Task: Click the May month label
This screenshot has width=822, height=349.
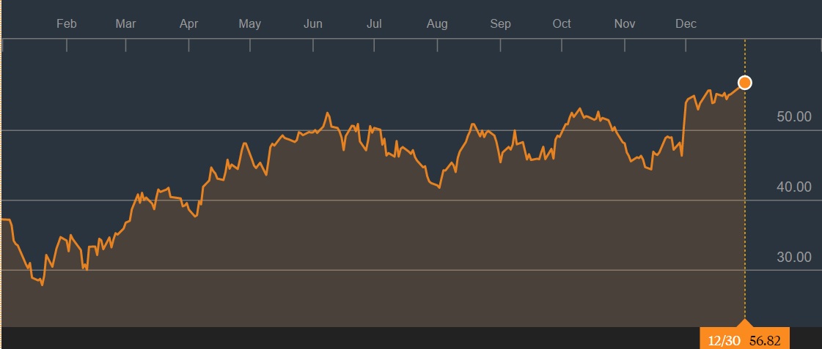Action: point(249,23)
